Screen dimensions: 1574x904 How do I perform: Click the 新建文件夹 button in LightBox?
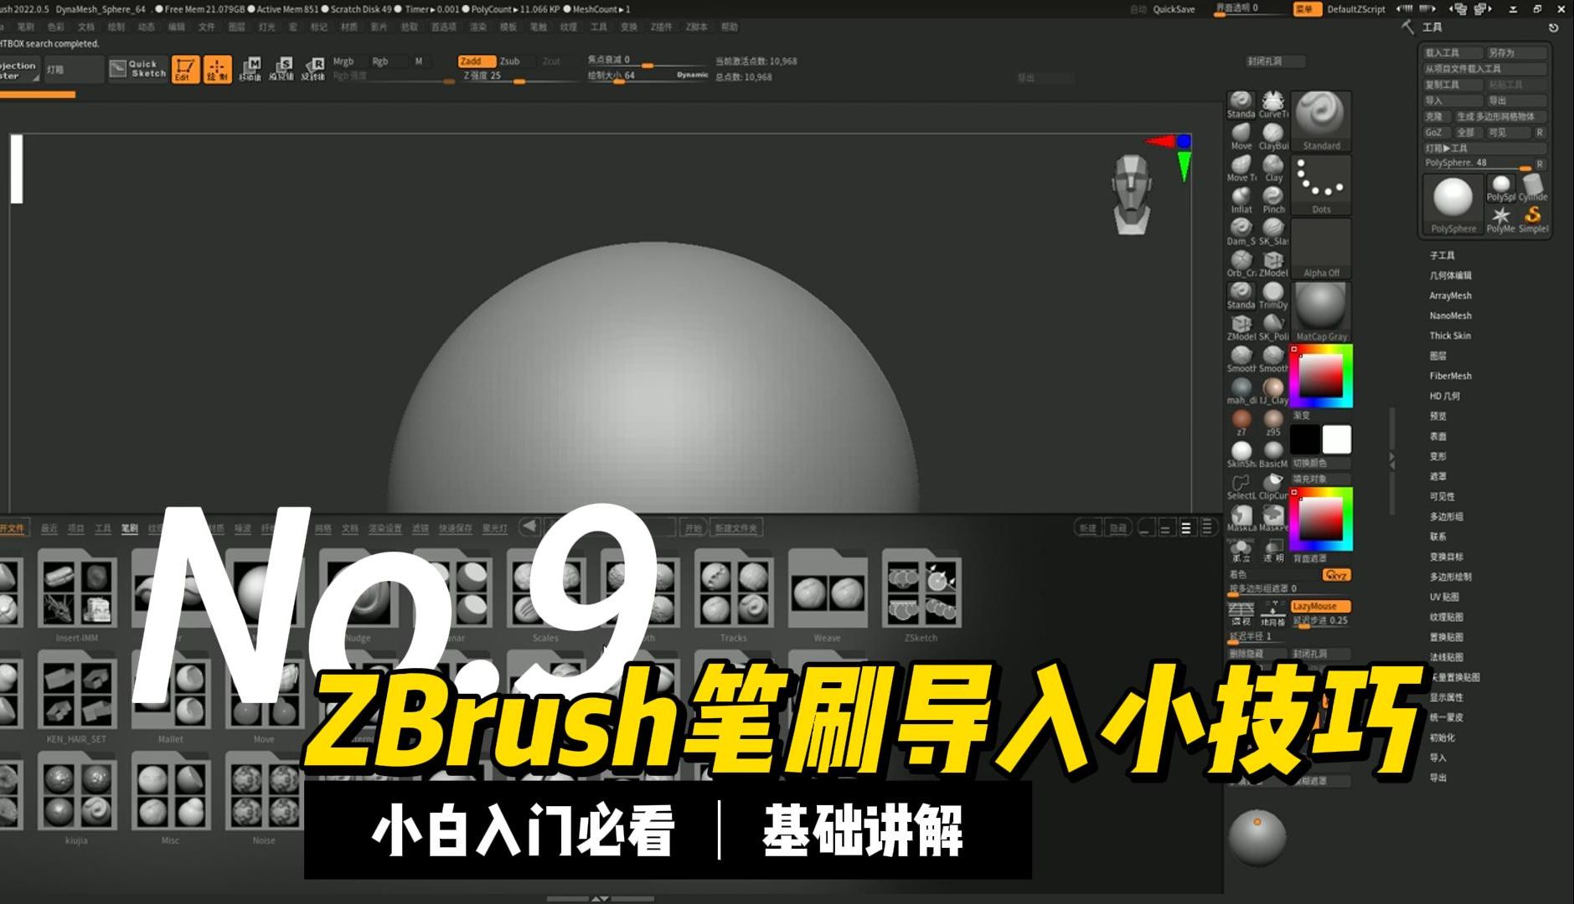[735, 528]
